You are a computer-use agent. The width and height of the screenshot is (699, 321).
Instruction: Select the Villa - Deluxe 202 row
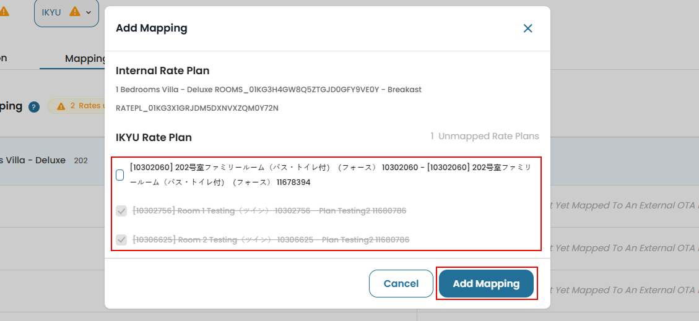point(52,161)
